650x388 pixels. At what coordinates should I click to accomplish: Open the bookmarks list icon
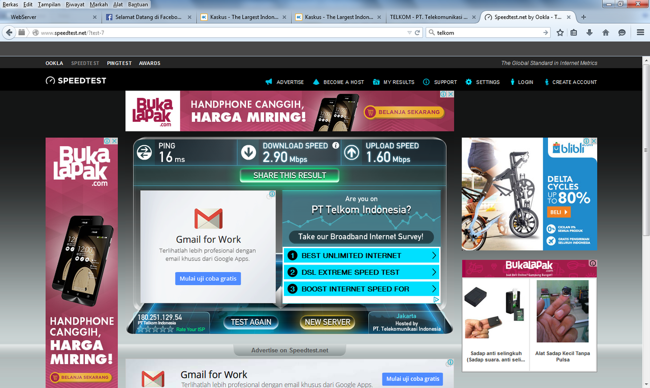(573, 33)
